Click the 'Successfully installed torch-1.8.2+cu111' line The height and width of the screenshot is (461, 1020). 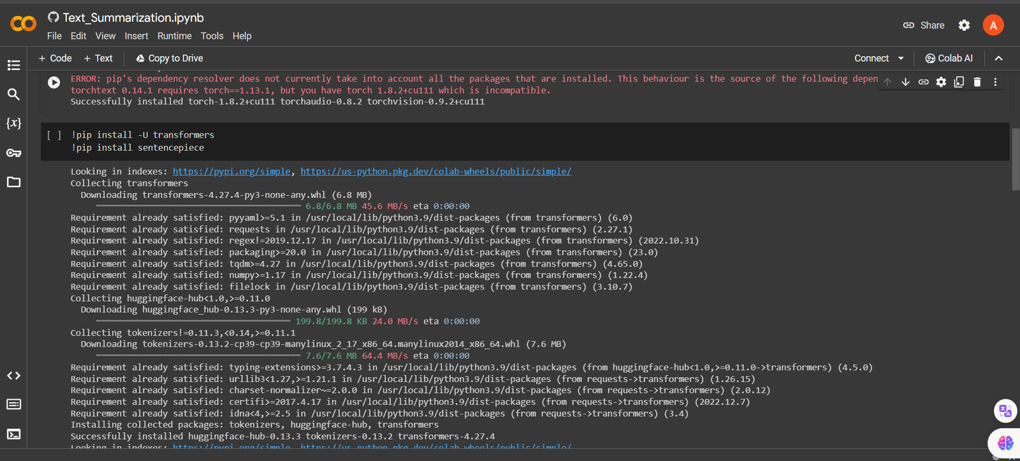(277, 101)
